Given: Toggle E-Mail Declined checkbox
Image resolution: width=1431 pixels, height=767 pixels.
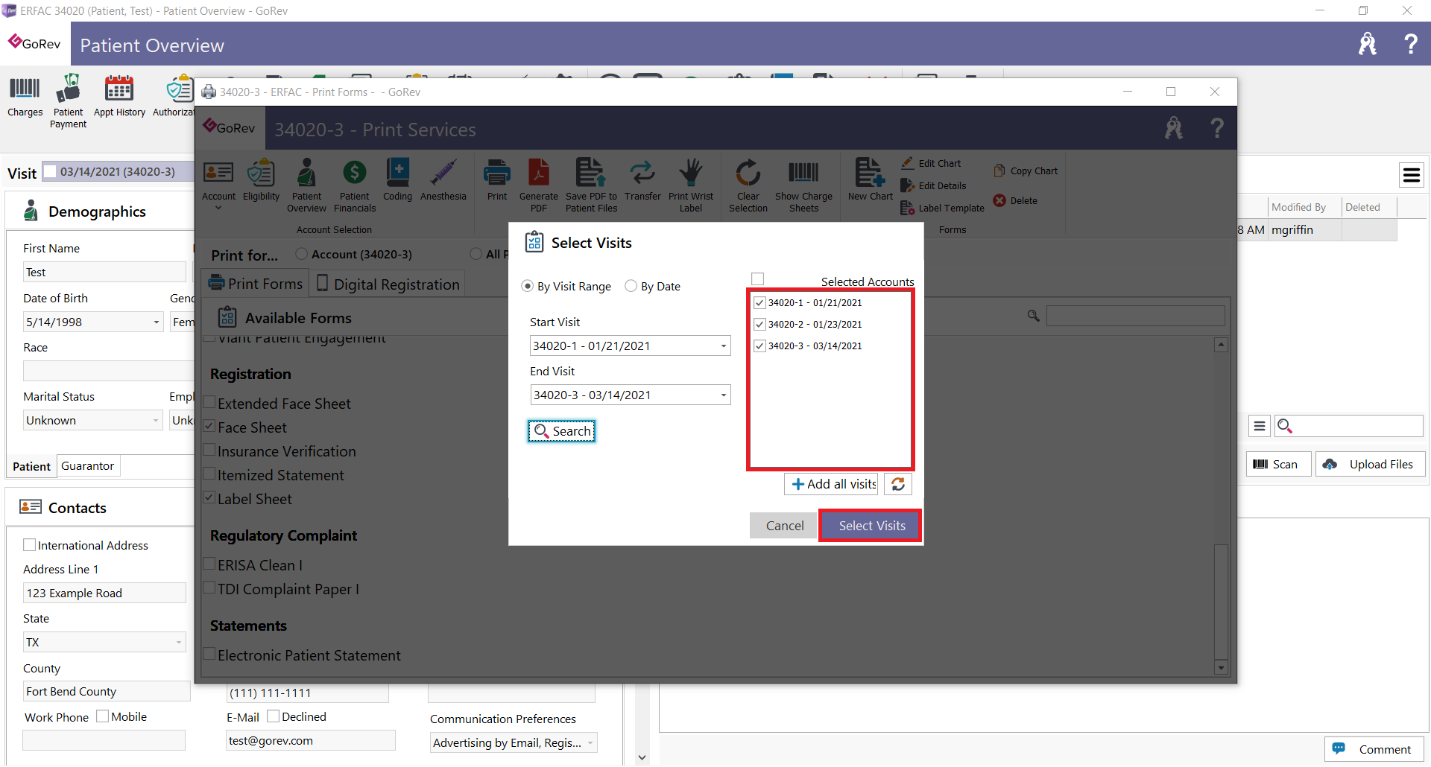Looking at the screenshot, I should 274,716.
